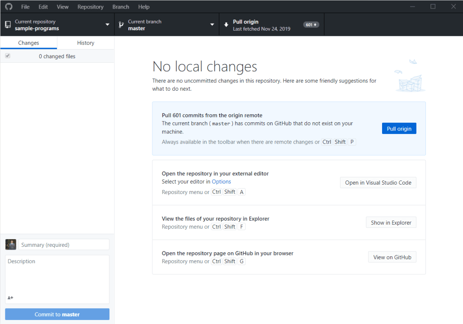Click 'Open the repository in your external editor'
The image size is (463, 324).
click(215, 174)
